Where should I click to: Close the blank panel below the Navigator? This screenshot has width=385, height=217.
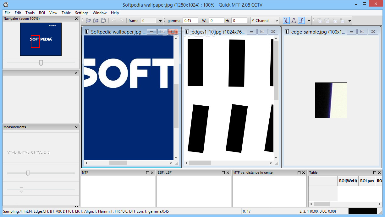point(76,73)
